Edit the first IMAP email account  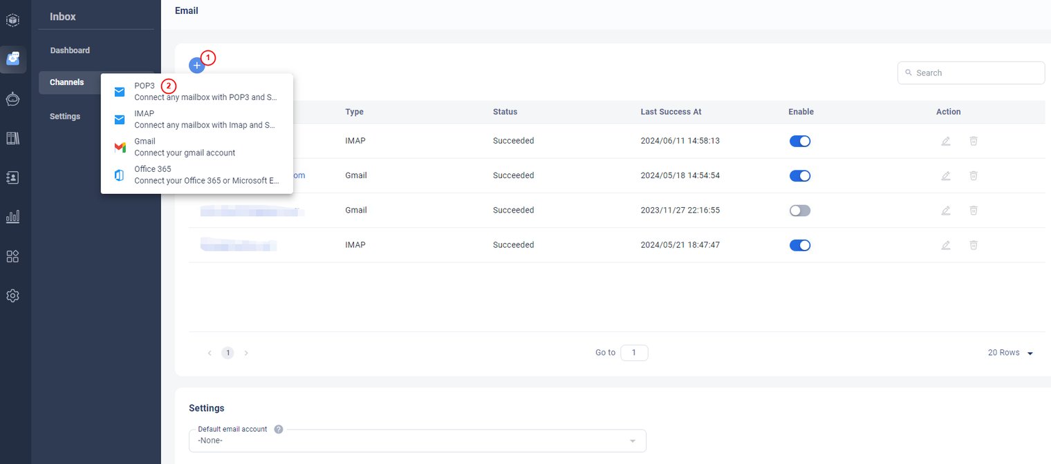pyautogui.click(x=945, y=141)
